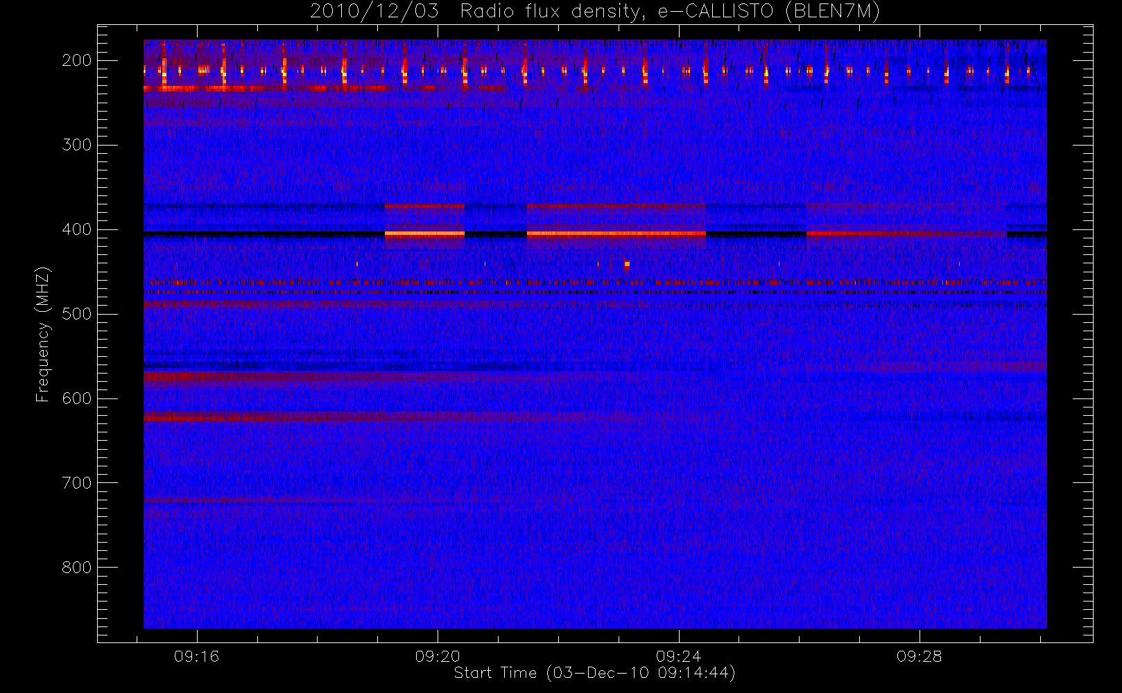Click the 200 frequency tick label
The width and height of the screenshot is (1122, 693).
point(77,60)
